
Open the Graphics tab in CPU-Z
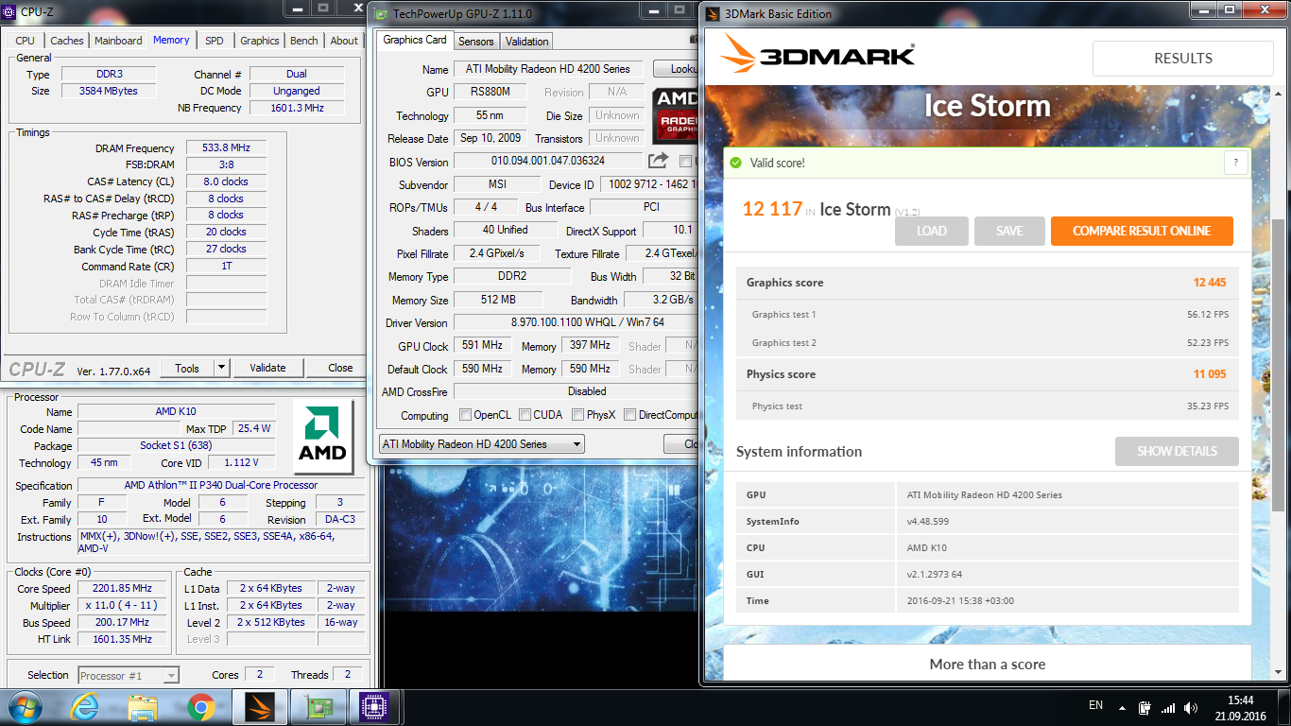point(259,41)
